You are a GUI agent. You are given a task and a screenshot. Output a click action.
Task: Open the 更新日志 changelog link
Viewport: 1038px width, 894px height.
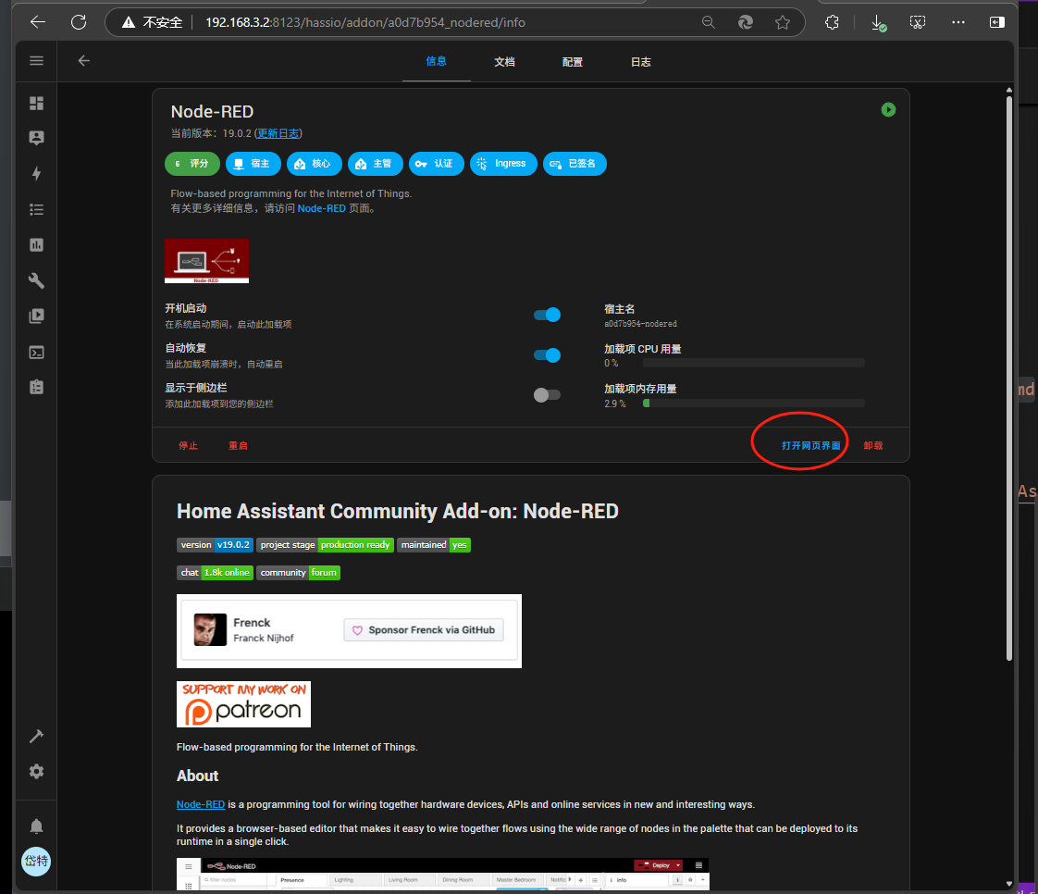278,133
